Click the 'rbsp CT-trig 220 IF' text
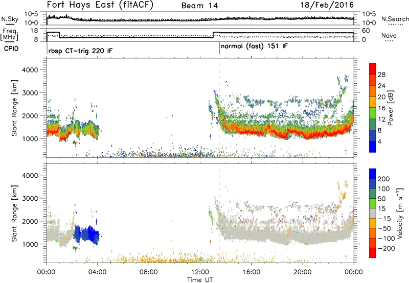 pyautogui.click(x=80, y=51)
